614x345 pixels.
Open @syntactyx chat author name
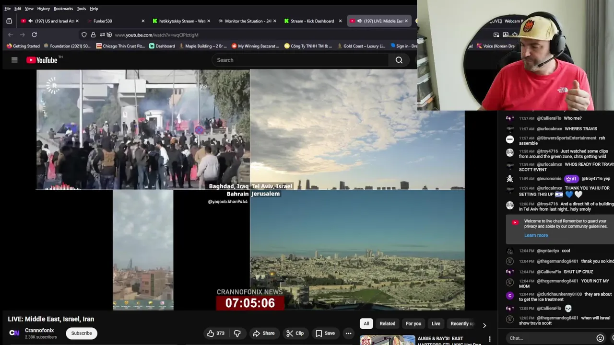548,251
